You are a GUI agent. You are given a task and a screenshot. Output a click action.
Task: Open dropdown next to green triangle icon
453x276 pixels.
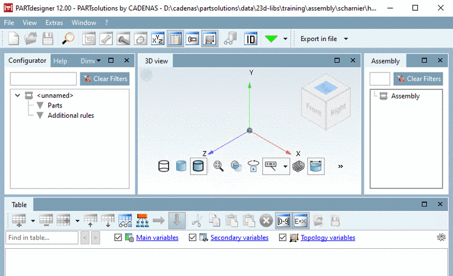click(x=286, y=39)
